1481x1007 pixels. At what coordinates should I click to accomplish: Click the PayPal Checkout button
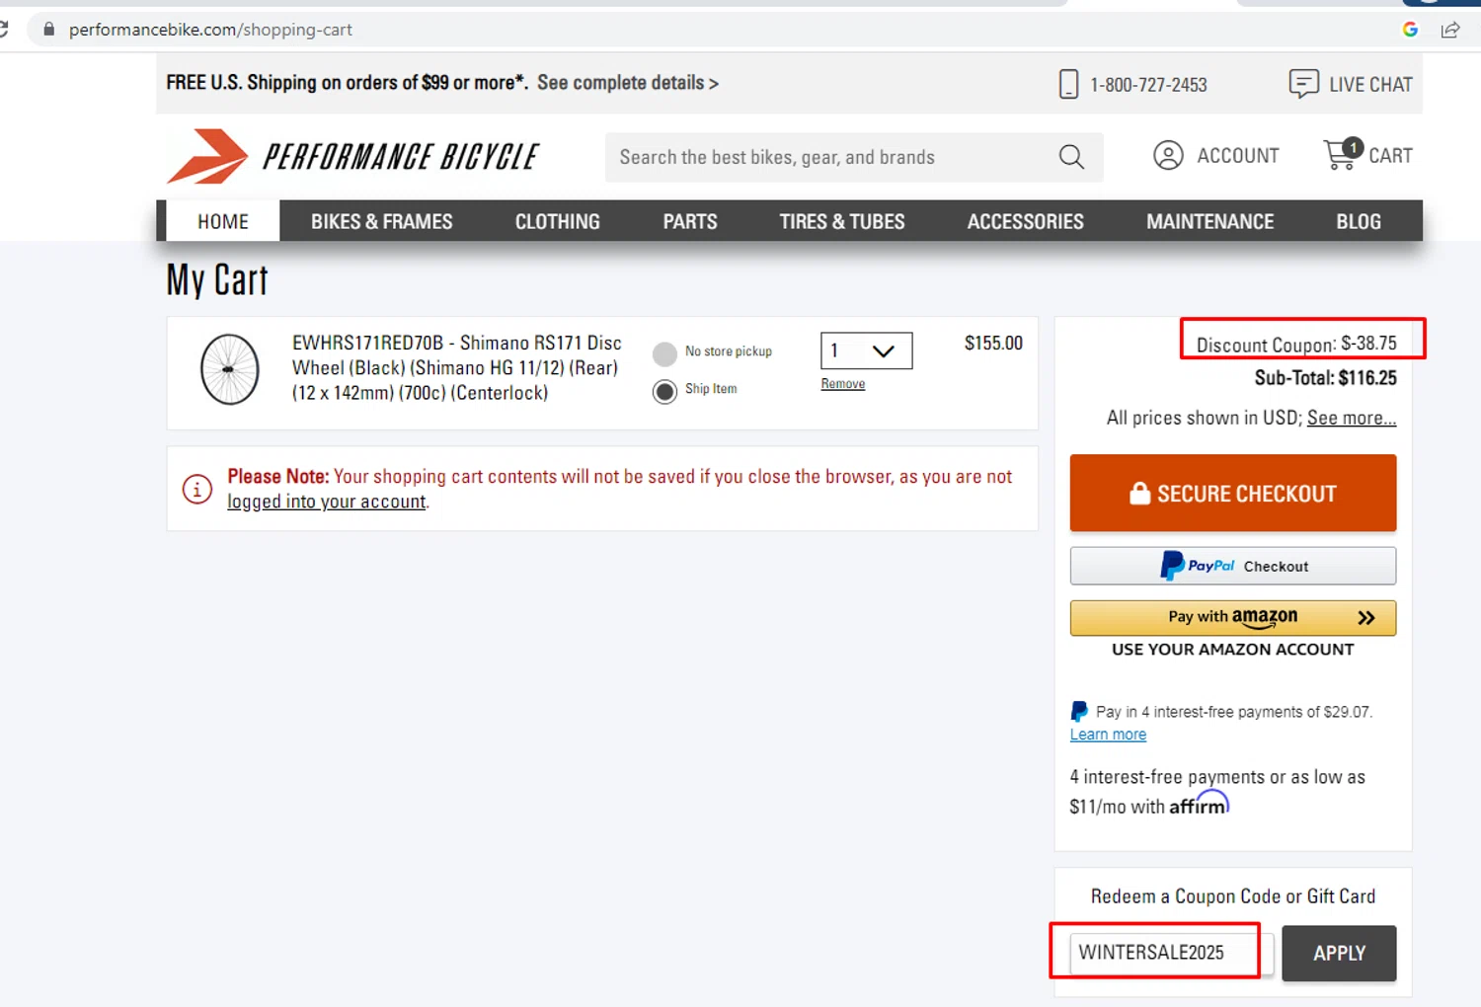(x=1233, y=566)
